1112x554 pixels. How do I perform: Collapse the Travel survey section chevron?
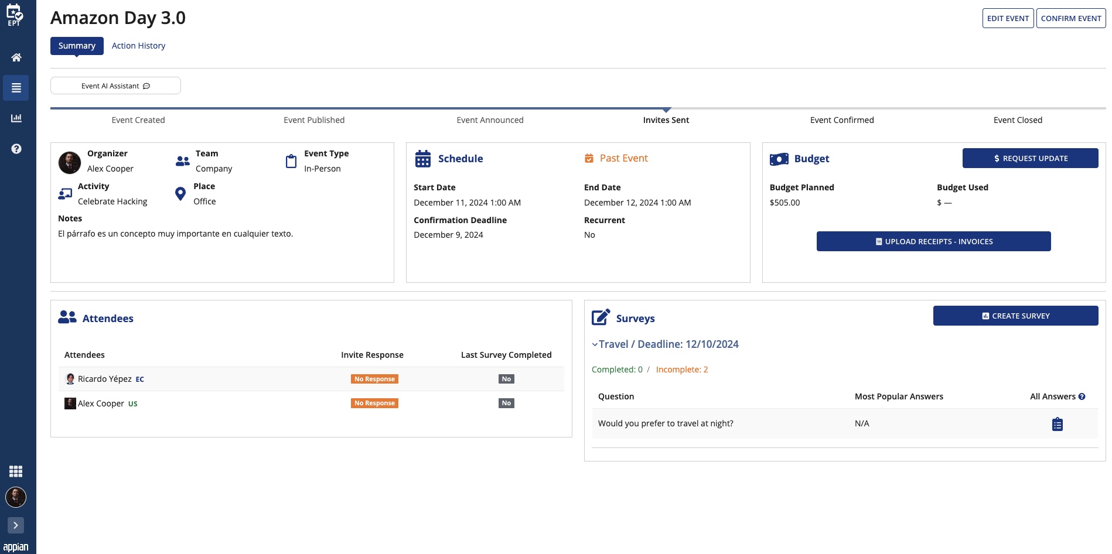coord(595,344)
